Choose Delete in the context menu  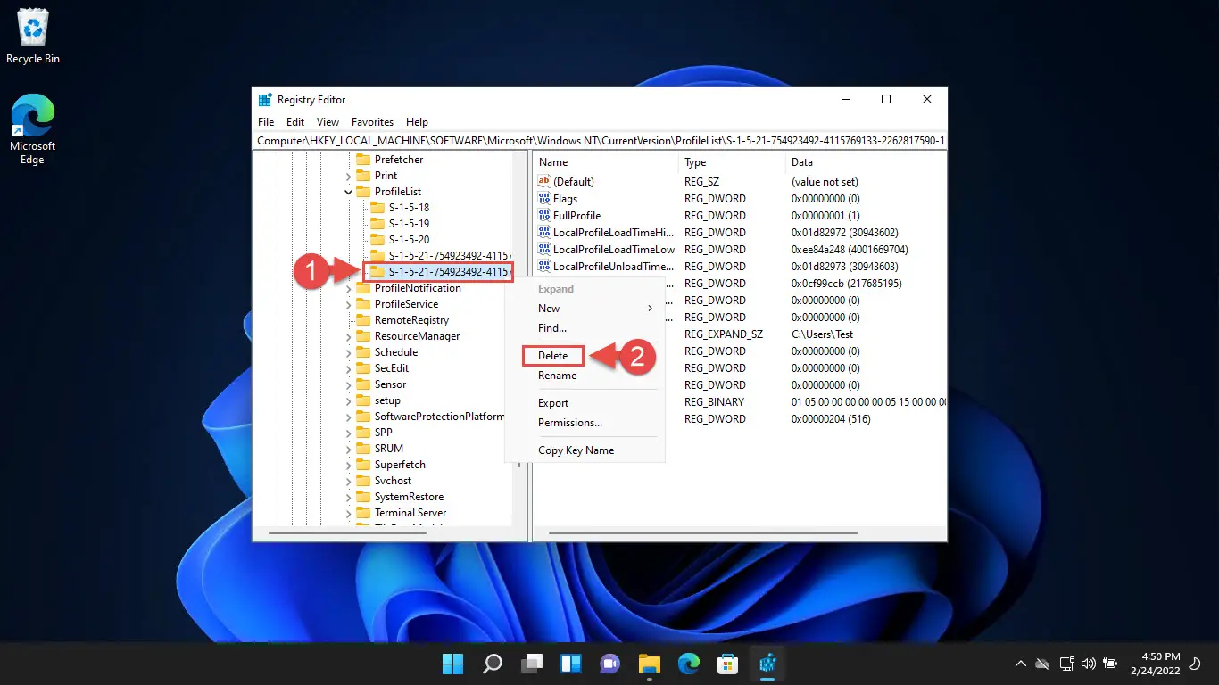(x=552, y=356)
